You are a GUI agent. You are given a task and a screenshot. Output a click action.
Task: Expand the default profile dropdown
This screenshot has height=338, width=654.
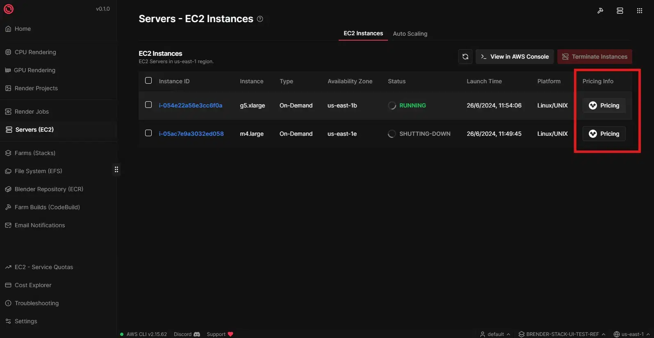coord(495,334)
